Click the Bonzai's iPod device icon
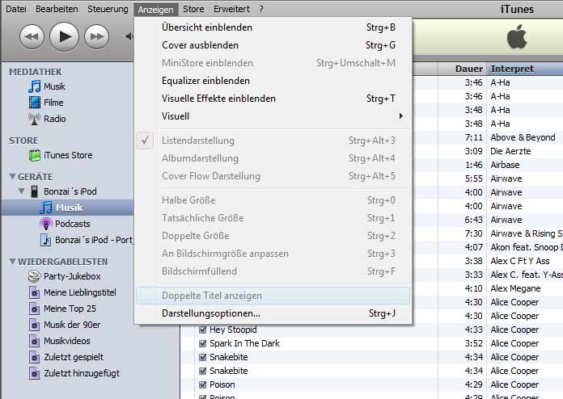The width and height of the screenshot is (563, 399). (35, 191)
